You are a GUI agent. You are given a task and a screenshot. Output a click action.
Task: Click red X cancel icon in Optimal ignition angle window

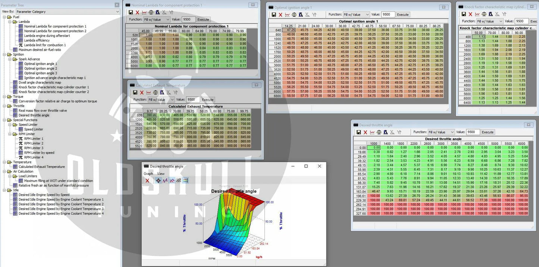pos(281,15)
